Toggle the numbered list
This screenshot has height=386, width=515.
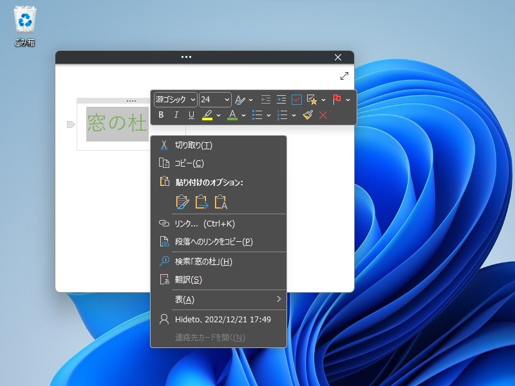click(282, 115)
